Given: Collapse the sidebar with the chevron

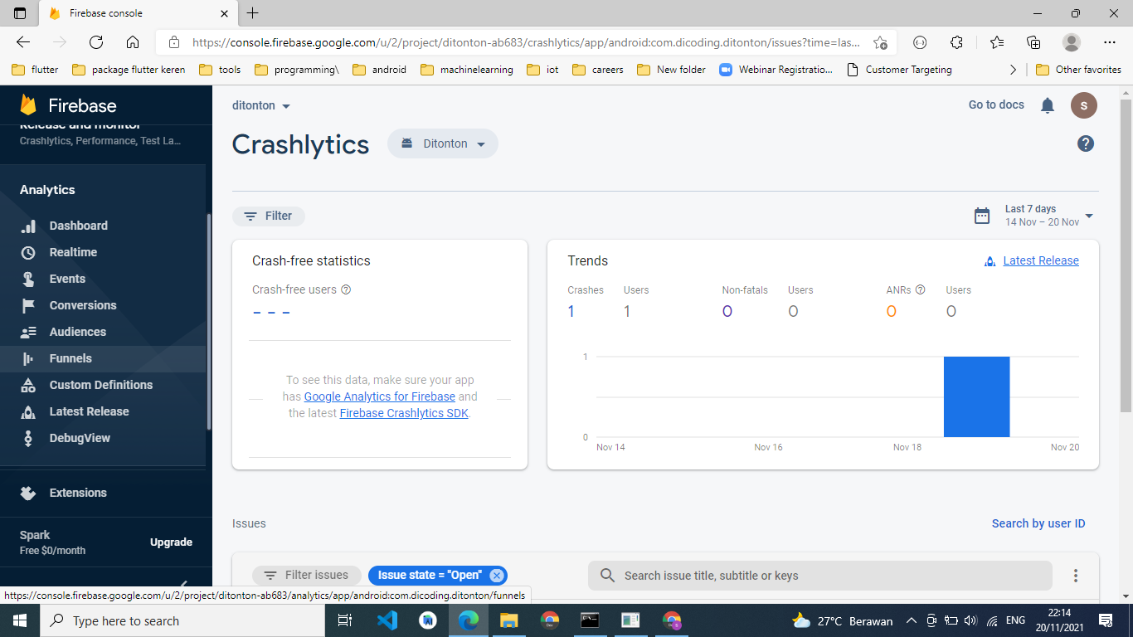Looking at the screenshot, I should [184, 585].
